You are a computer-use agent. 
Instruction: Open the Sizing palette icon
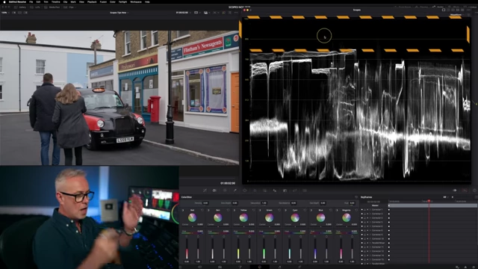point(294,191)
